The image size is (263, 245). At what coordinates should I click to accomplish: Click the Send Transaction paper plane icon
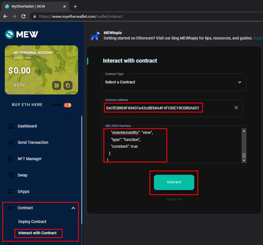(11, 142)
